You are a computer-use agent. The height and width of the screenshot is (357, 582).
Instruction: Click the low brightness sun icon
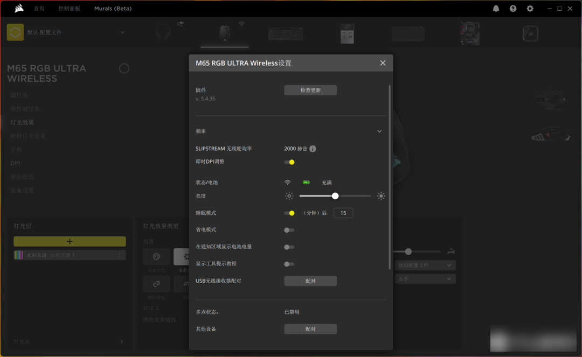point(289,196)
